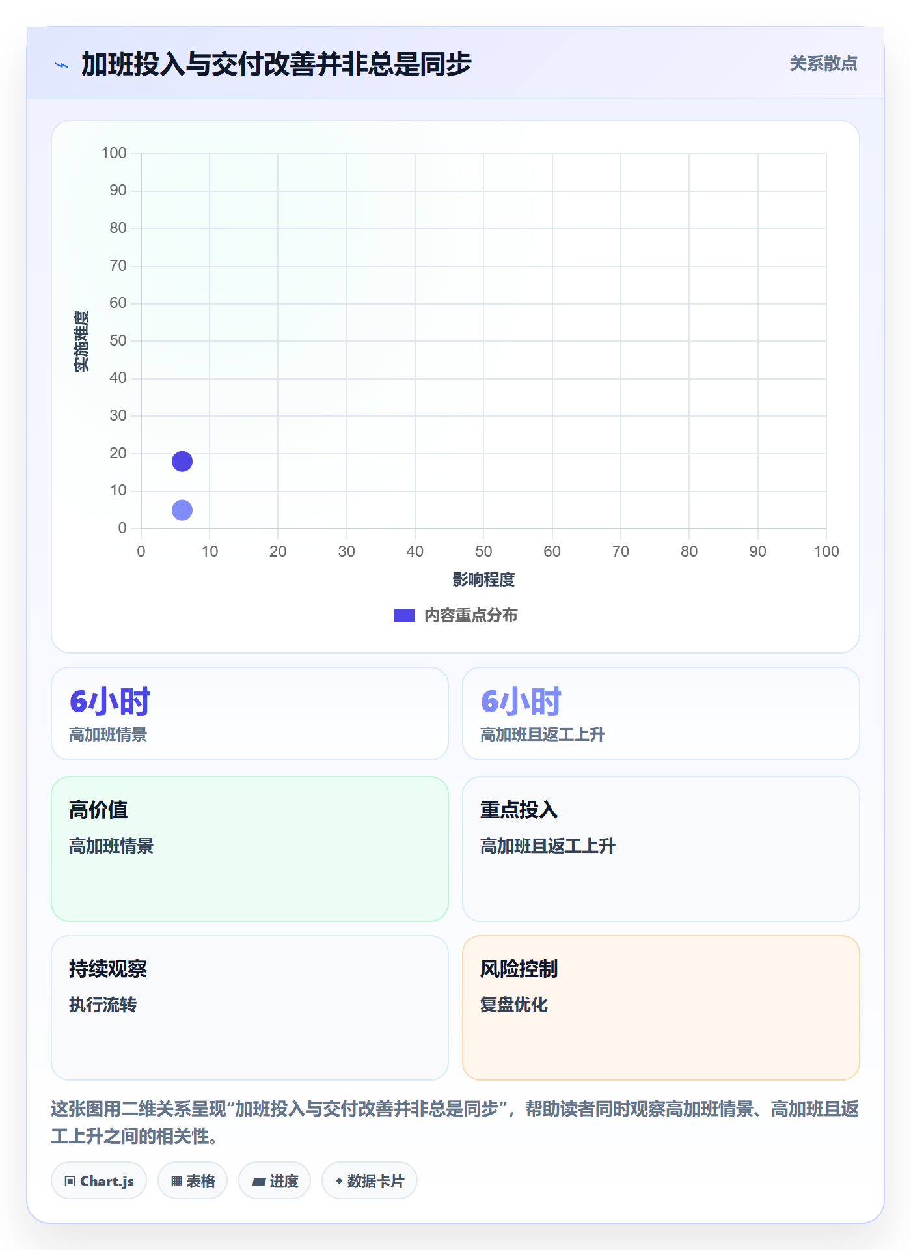Click the 100 label on the x-axis
The image size is (911, 1250).
pyautogui.click(x=826, y=551)
